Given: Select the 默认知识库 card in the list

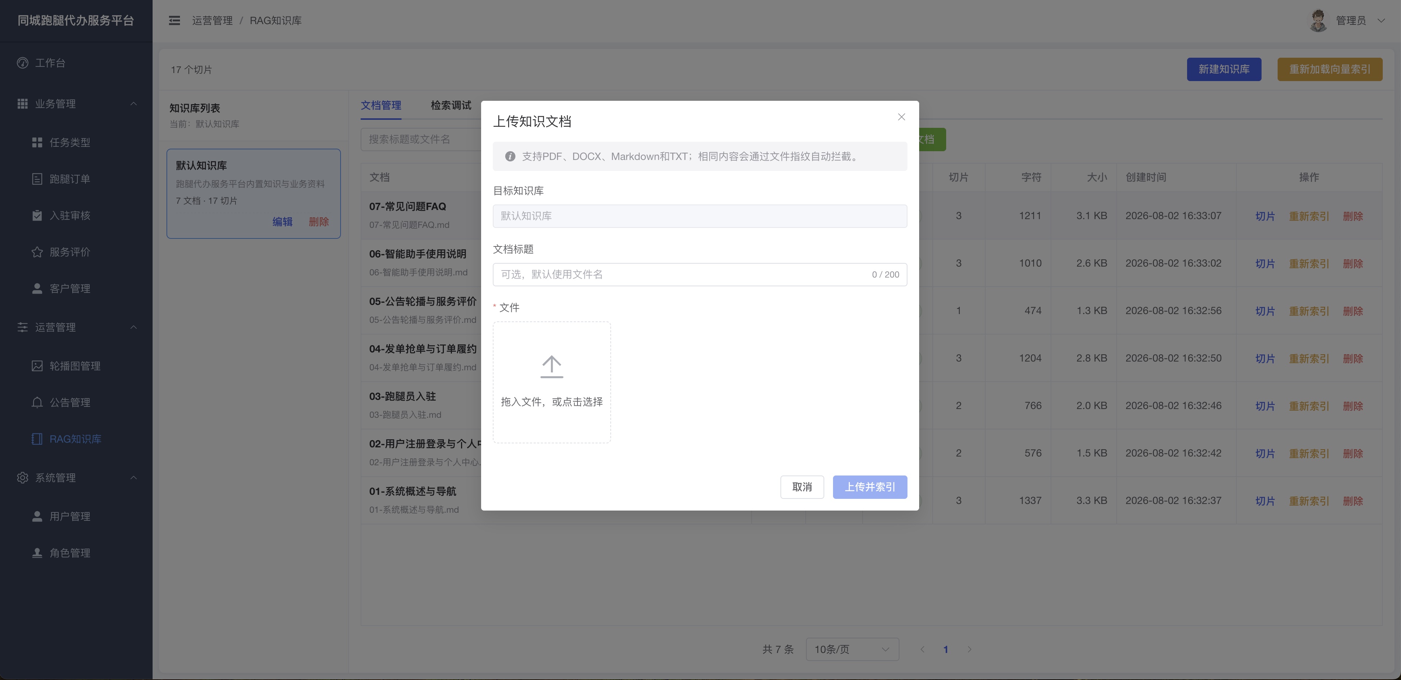Looking at the screenshot, I should coord(253,194).
